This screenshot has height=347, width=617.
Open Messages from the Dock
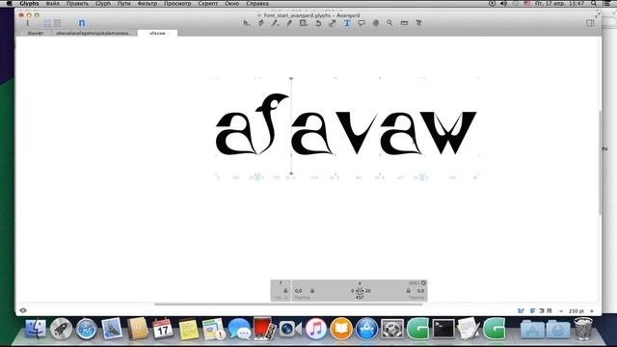(x=239, y=329)
